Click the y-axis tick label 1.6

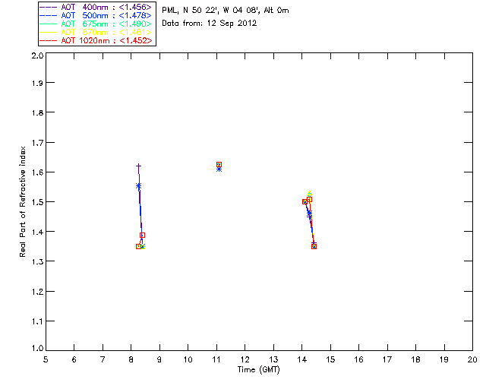coord(37,172)
